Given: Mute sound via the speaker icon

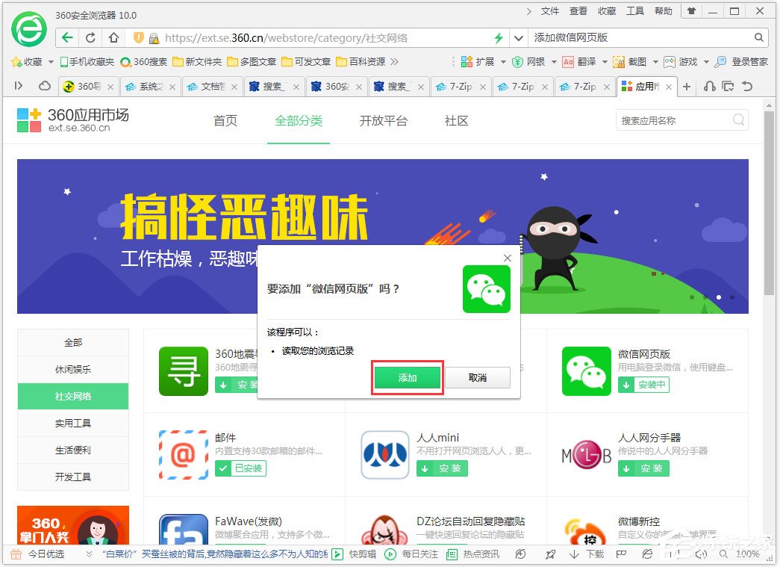Looking at the screenshot, I should click(702, 554).
